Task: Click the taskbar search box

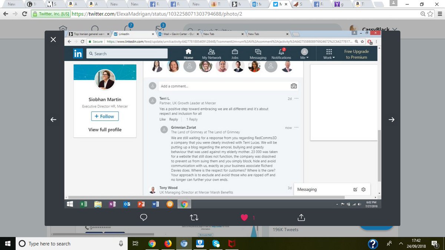Action: [72, 243]
